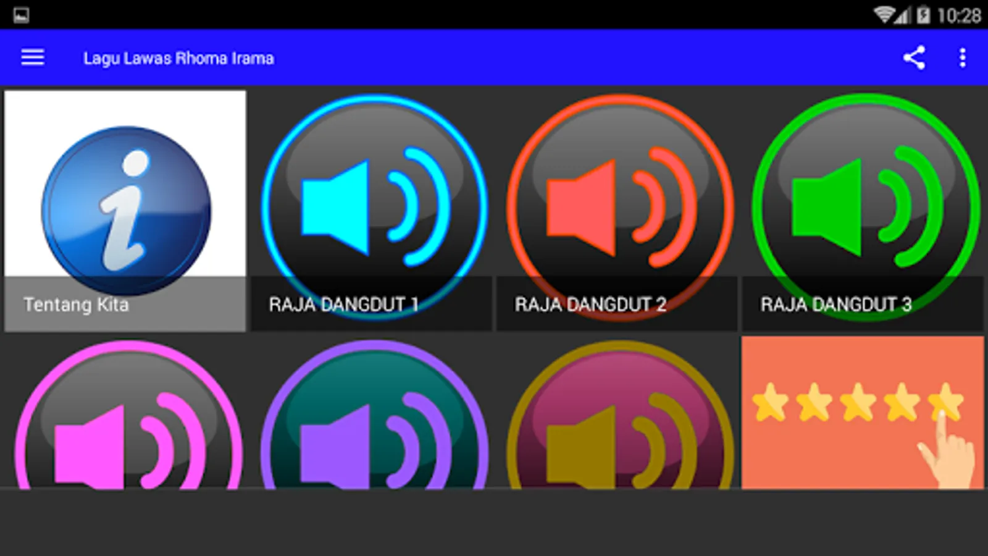Image resolution: width=988 pixels, height=556 pixels.
Task: Click the RAJA DANGDUT 3 label
Action: [836, 305]
